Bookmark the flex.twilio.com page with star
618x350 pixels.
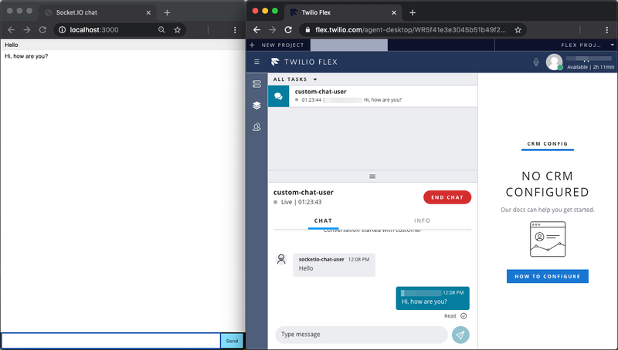click(x=518, y=30)
